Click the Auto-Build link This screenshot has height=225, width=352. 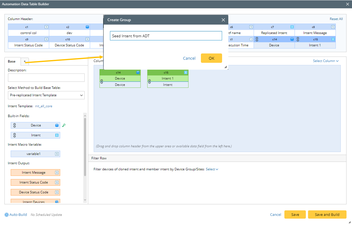click(18, 215)
